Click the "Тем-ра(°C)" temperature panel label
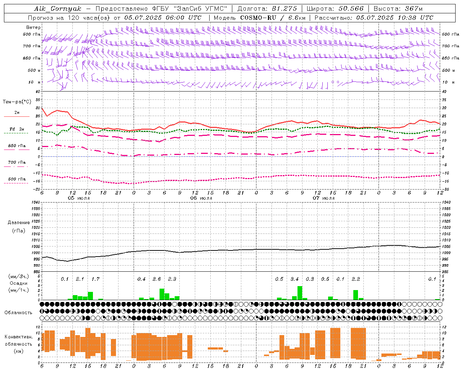 click(17, 102)
